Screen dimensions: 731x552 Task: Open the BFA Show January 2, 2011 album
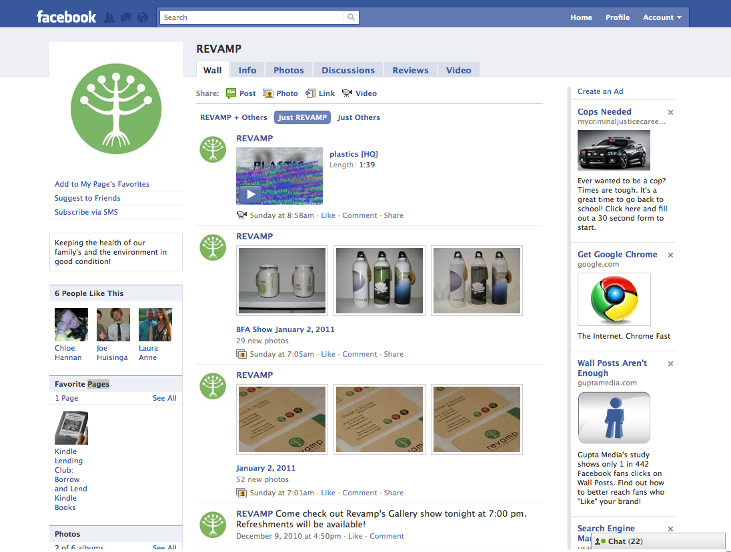coord(285,329)
